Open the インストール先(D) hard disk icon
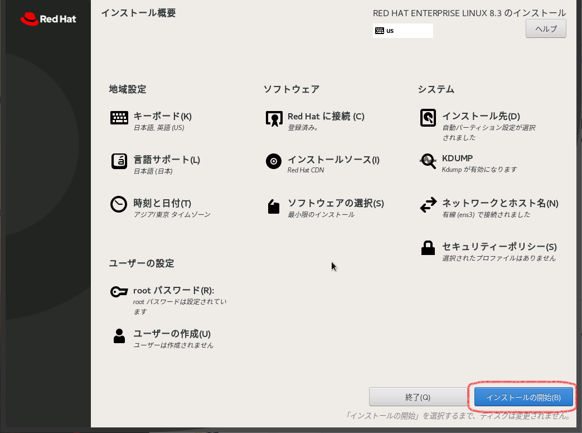Viewport: 582px width, 433px height. [428, 118]
